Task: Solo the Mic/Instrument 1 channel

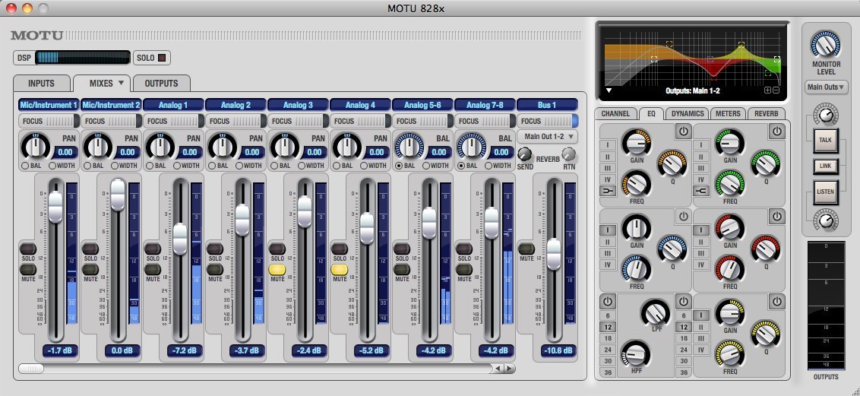Action: (x=27, y=249)
